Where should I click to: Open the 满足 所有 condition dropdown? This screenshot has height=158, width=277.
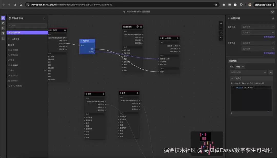coord(240,67)
